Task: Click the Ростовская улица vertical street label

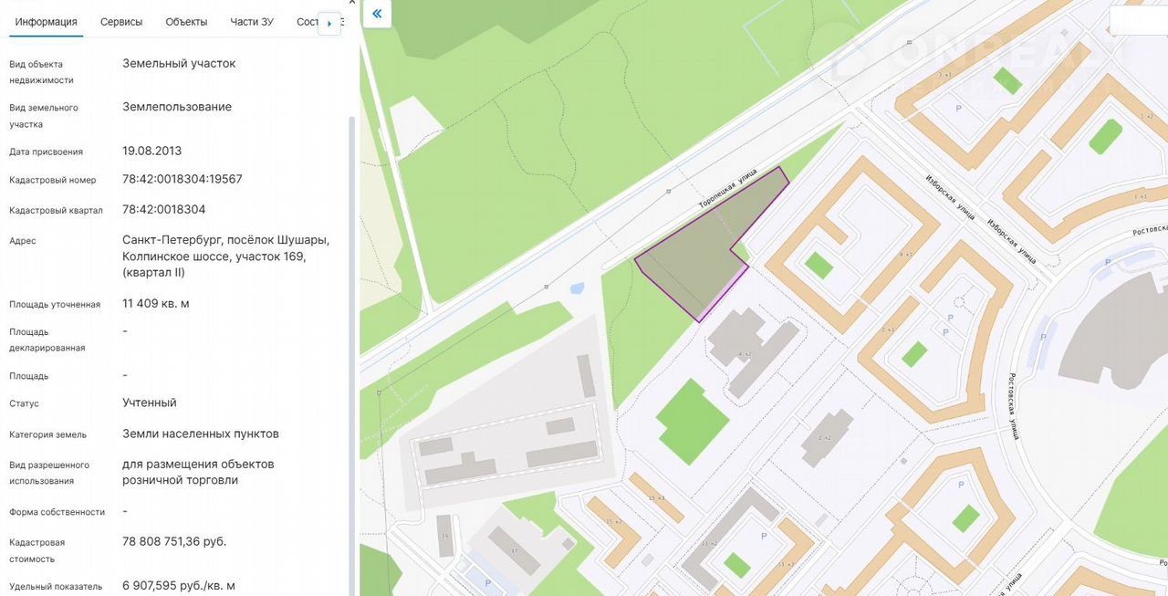Action: click(1013, 406)
